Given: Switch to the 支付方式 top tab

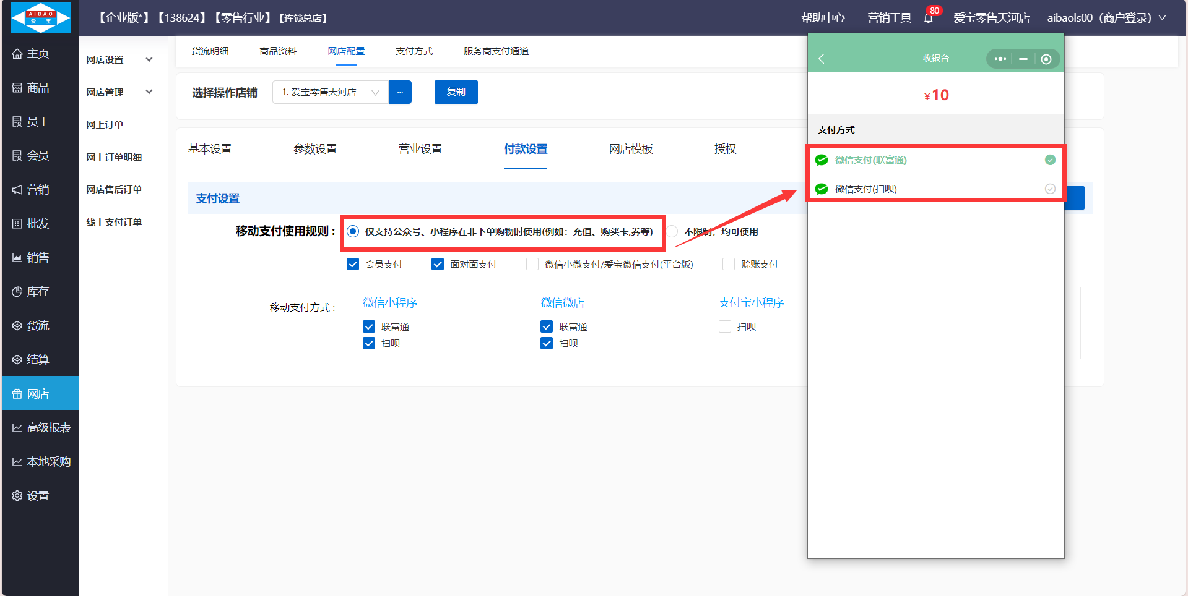Looking at the screenshot, I should [414, 51].
